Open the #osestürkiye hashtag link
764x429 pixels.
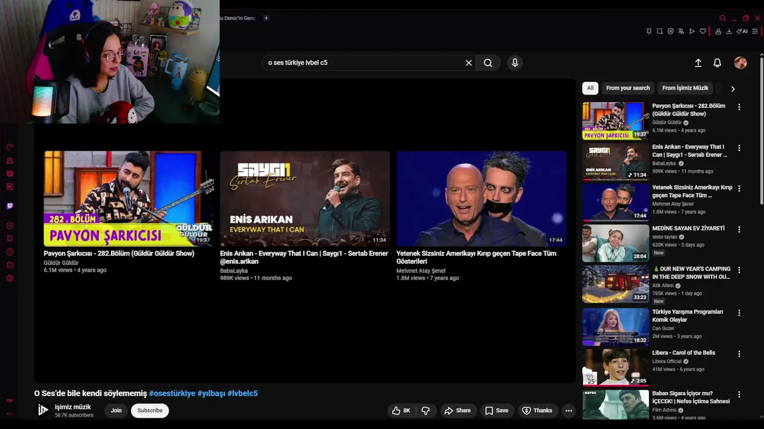point(172,393)
